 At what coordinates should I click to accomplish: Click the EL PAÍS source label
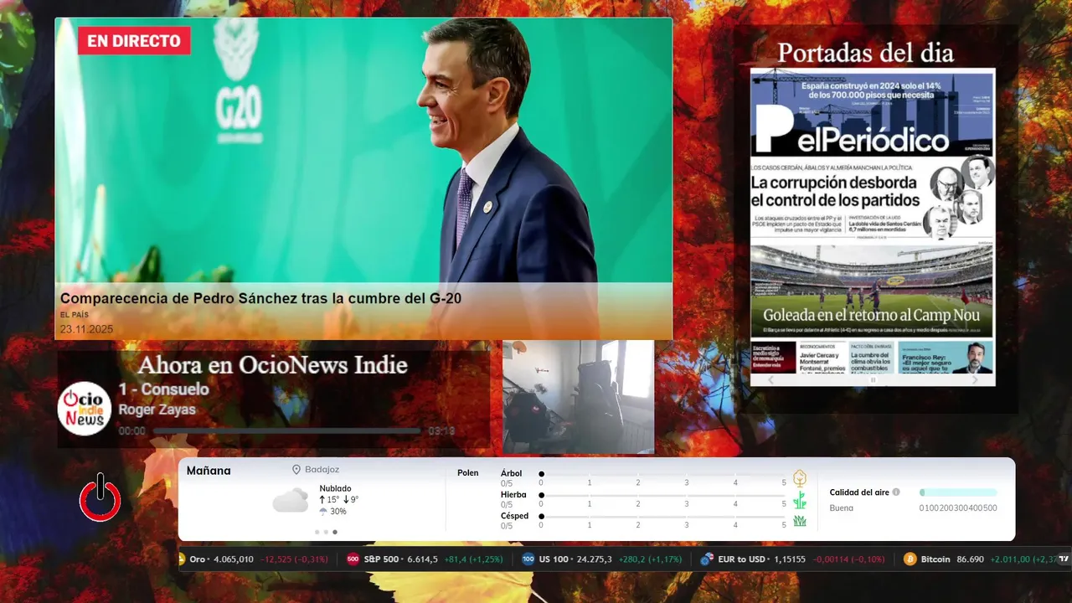pyautogui.click(x=75, y=315)
